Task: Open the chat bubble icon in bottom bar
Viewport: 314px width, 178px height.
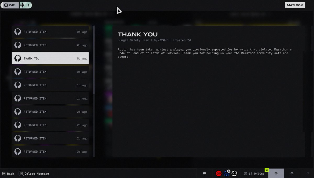Action: (204, 173)
